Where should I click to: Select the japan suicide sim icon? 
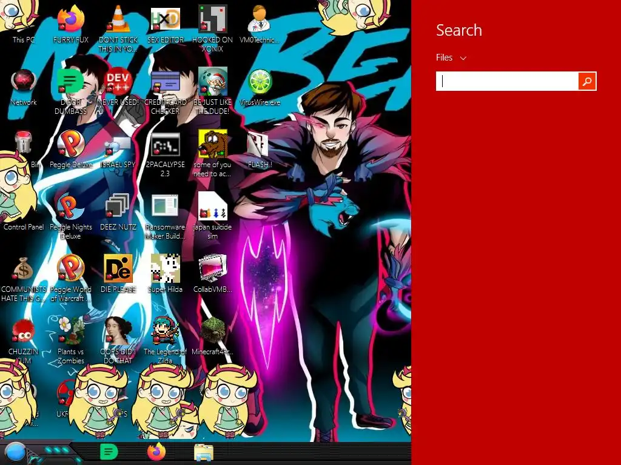(x=212, y=216)
